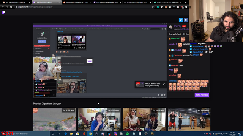Share the clip on Twitter
243x136 pixels.
181,20
